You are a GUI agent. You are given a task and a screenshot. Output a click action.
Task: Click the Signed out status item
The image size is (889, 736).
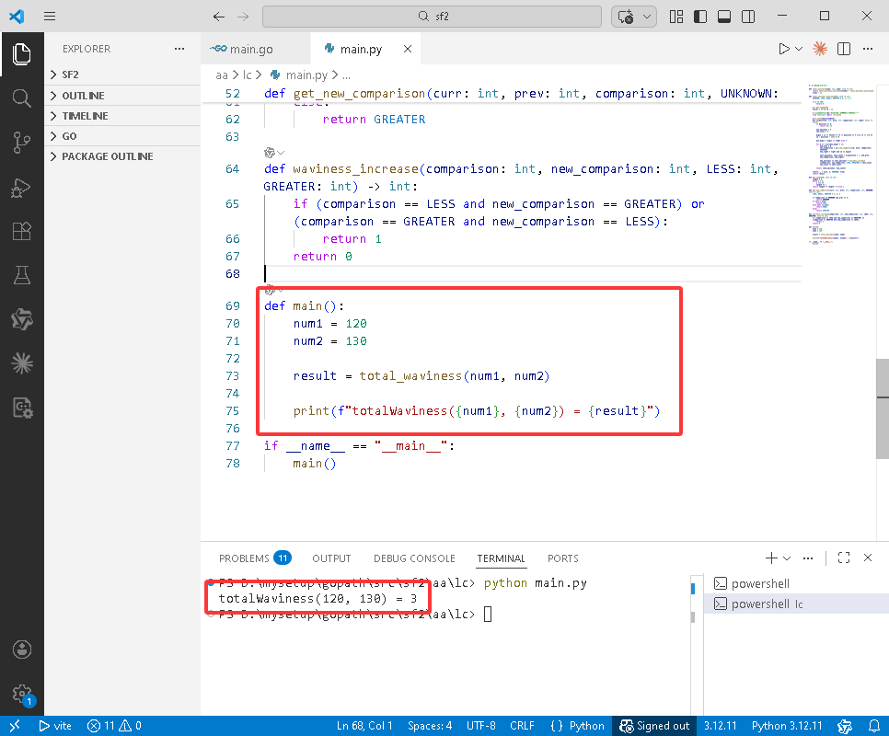click(654, 726)
